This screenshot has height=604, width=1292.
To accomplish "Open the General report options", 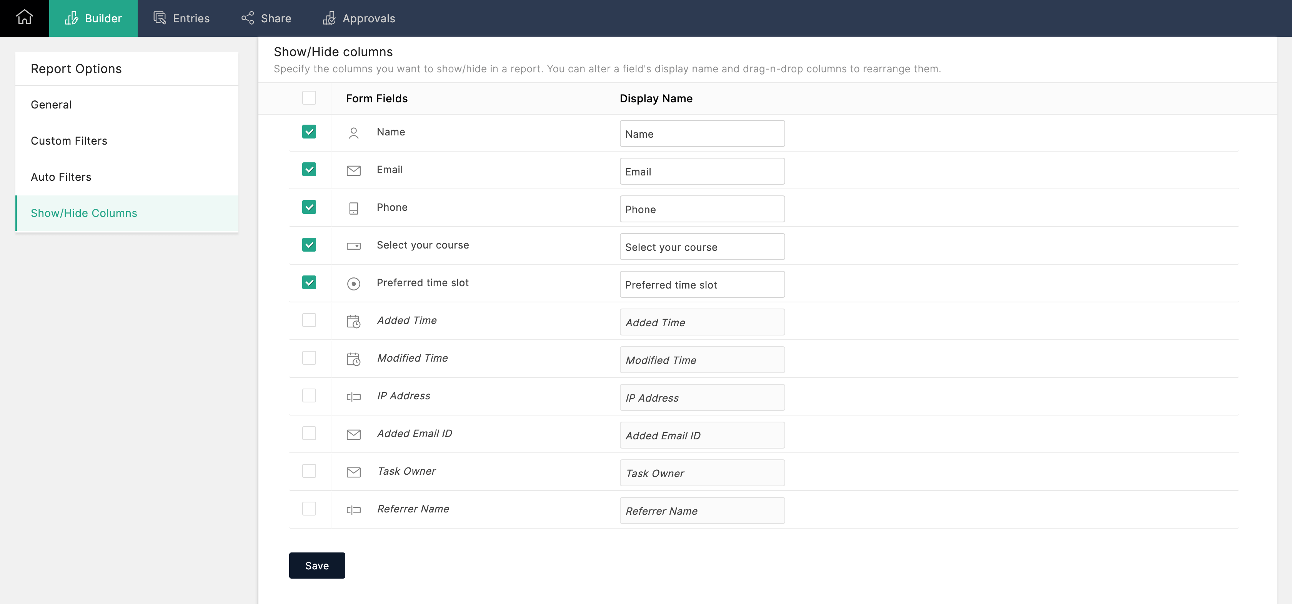I will (127, 104).
